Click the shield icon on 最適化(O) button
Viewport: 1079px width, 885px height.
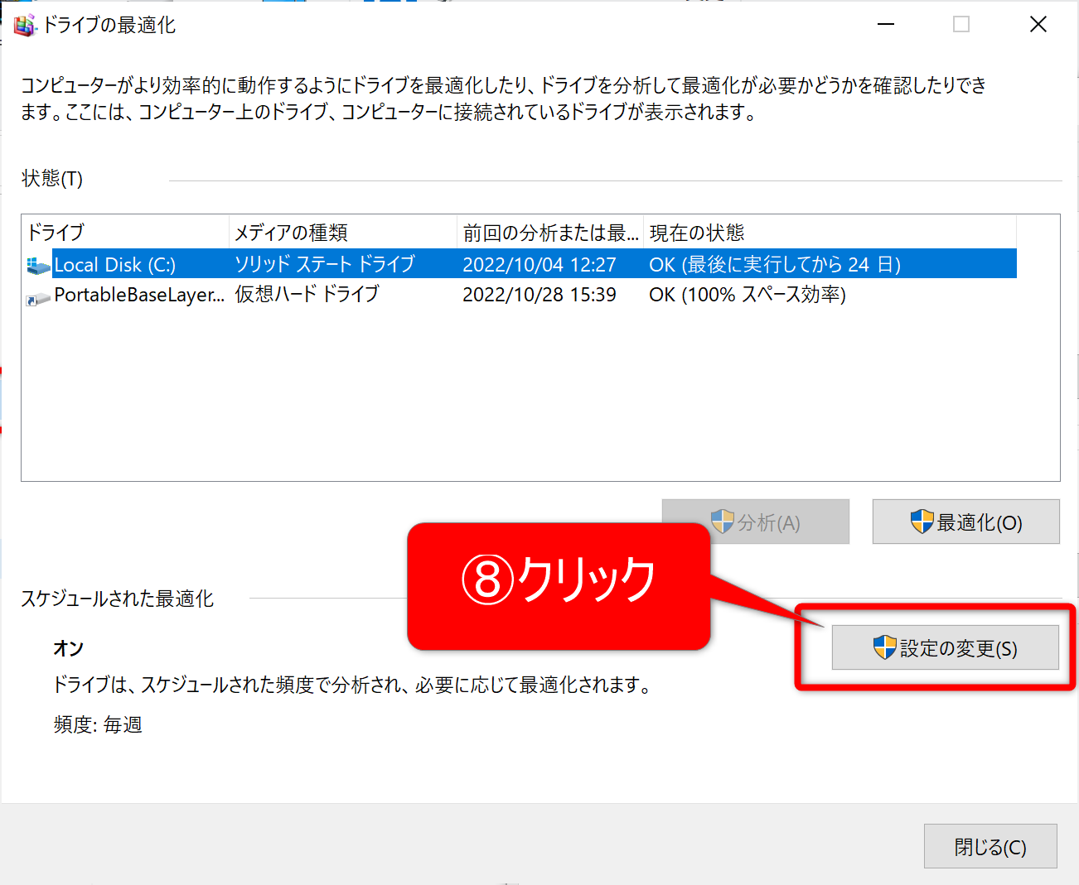pos(922,522)
